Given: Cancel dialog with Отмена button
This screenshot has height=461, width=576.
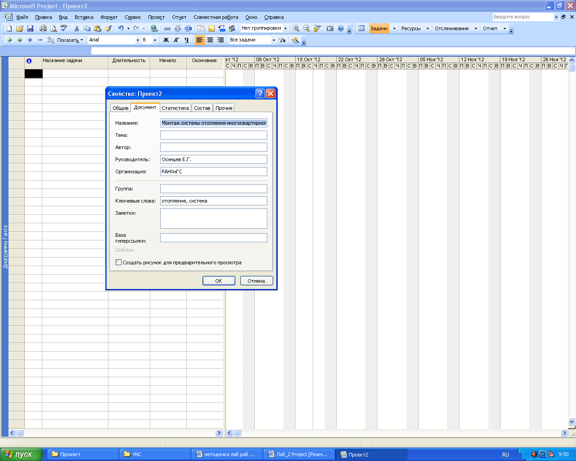Looking at the screenshot, I should 256,280.
